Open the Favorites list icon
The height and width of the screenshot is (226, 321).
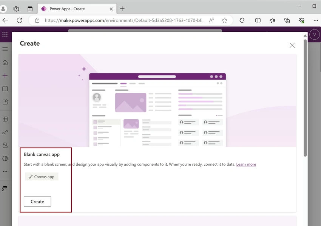point(273,20)
